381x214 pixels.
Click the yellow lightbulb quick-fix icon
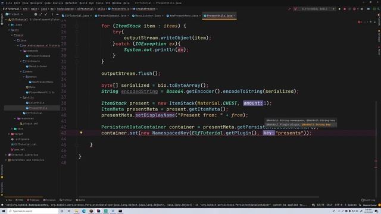[x=81, y=133]
